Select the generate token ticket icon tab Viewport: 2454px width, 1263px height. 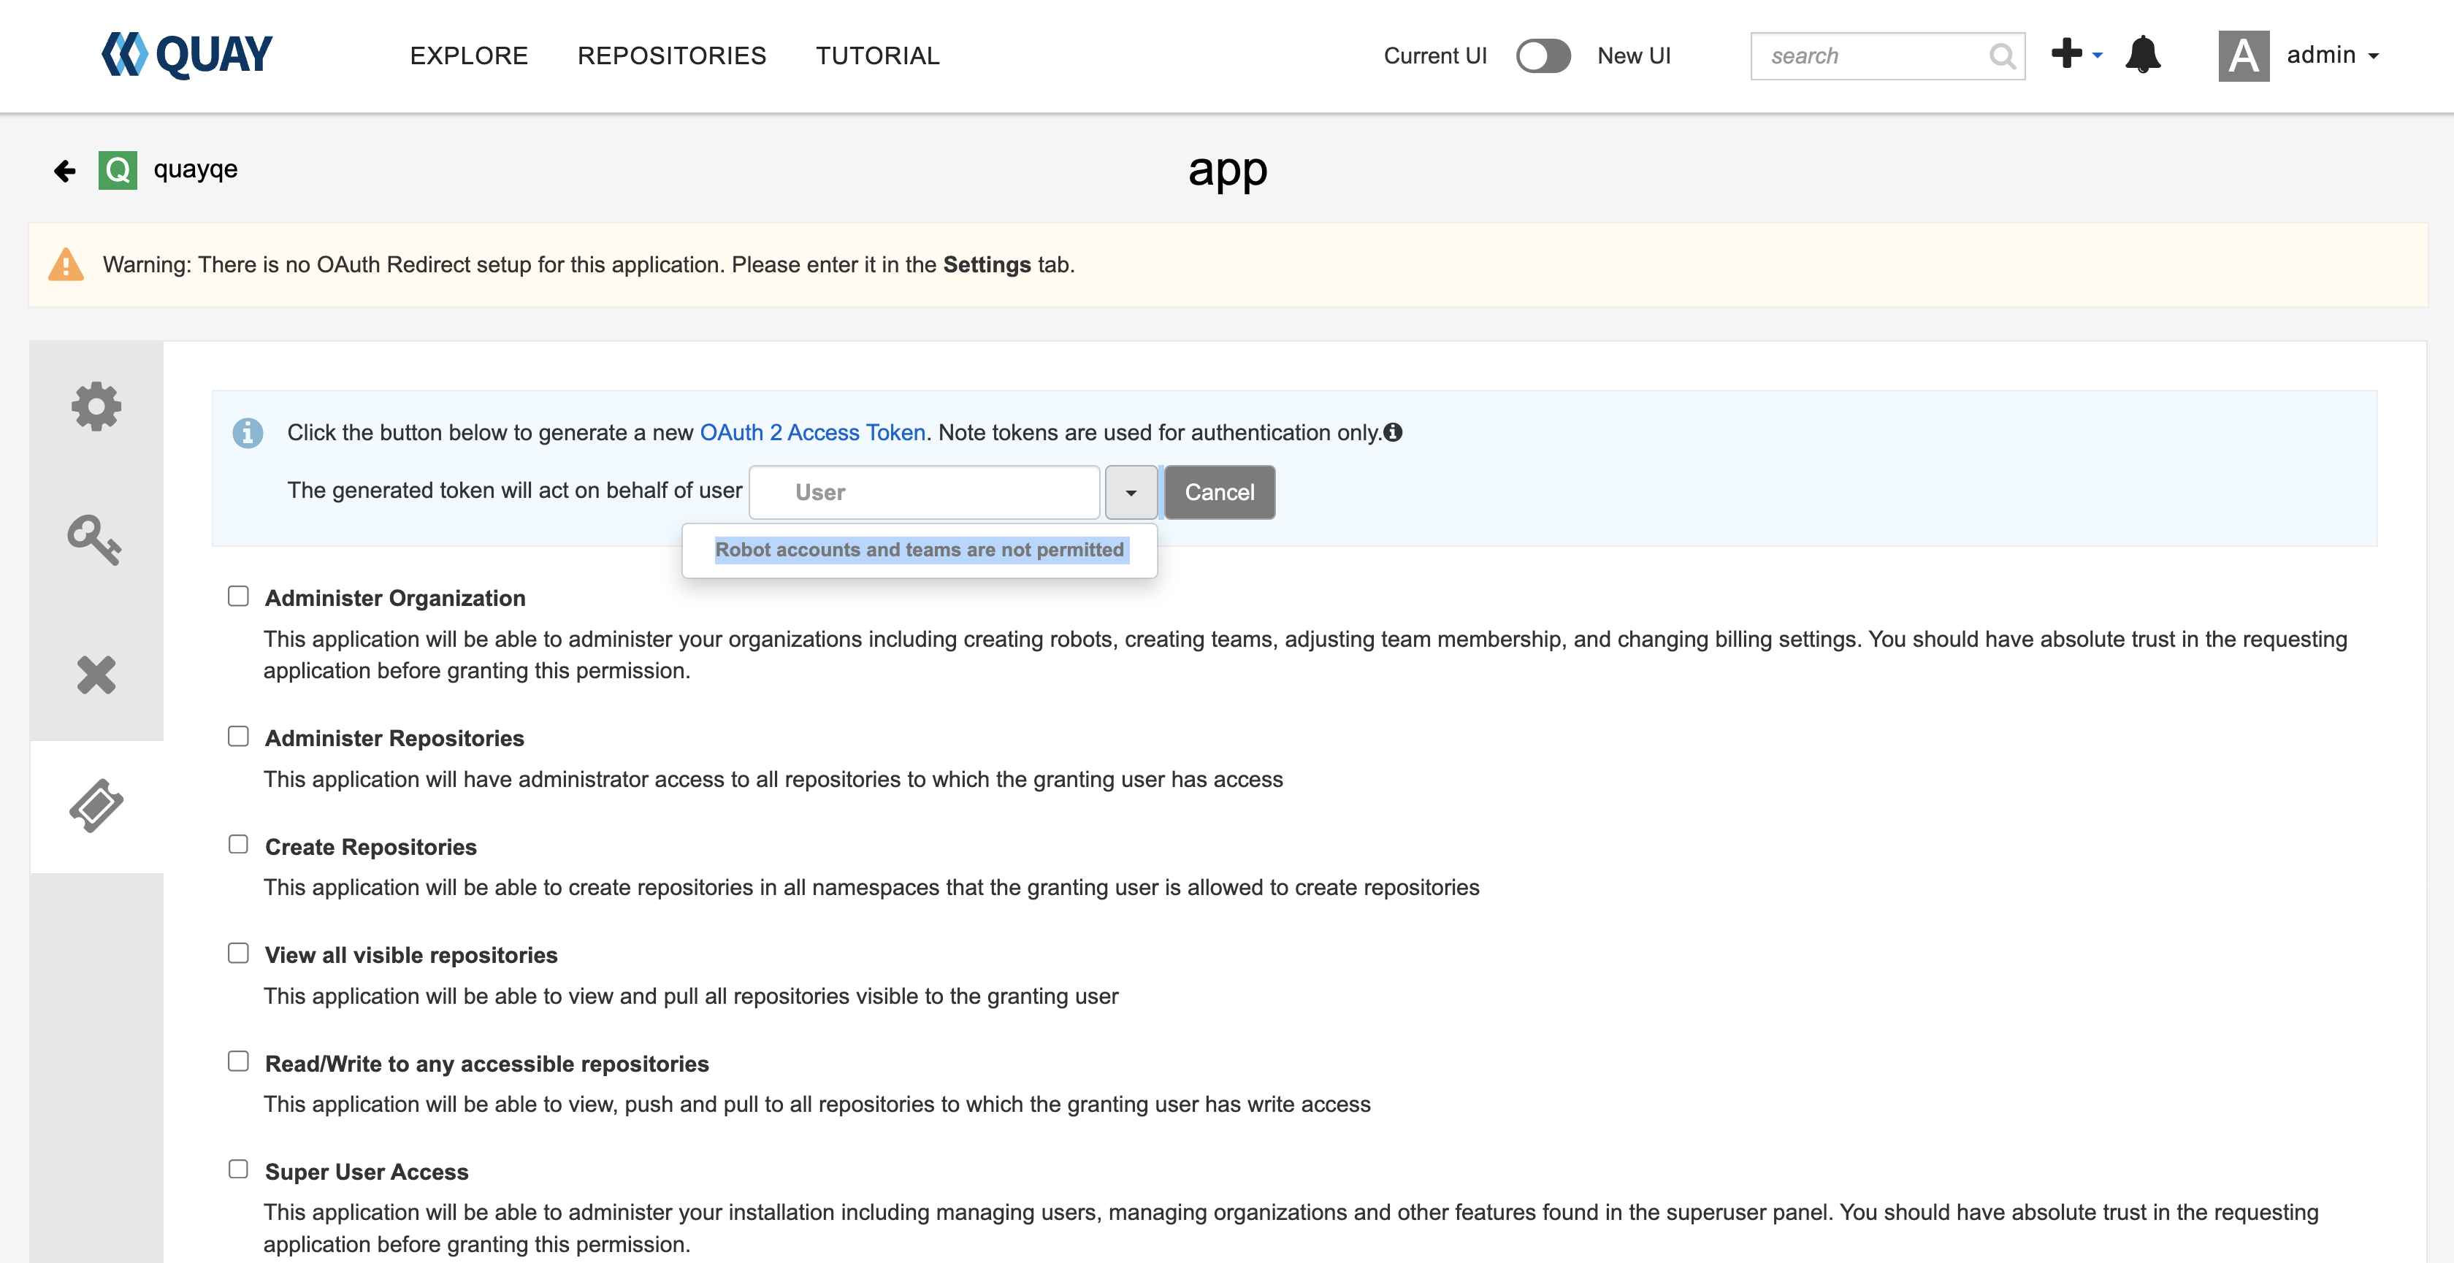(96, 806)
